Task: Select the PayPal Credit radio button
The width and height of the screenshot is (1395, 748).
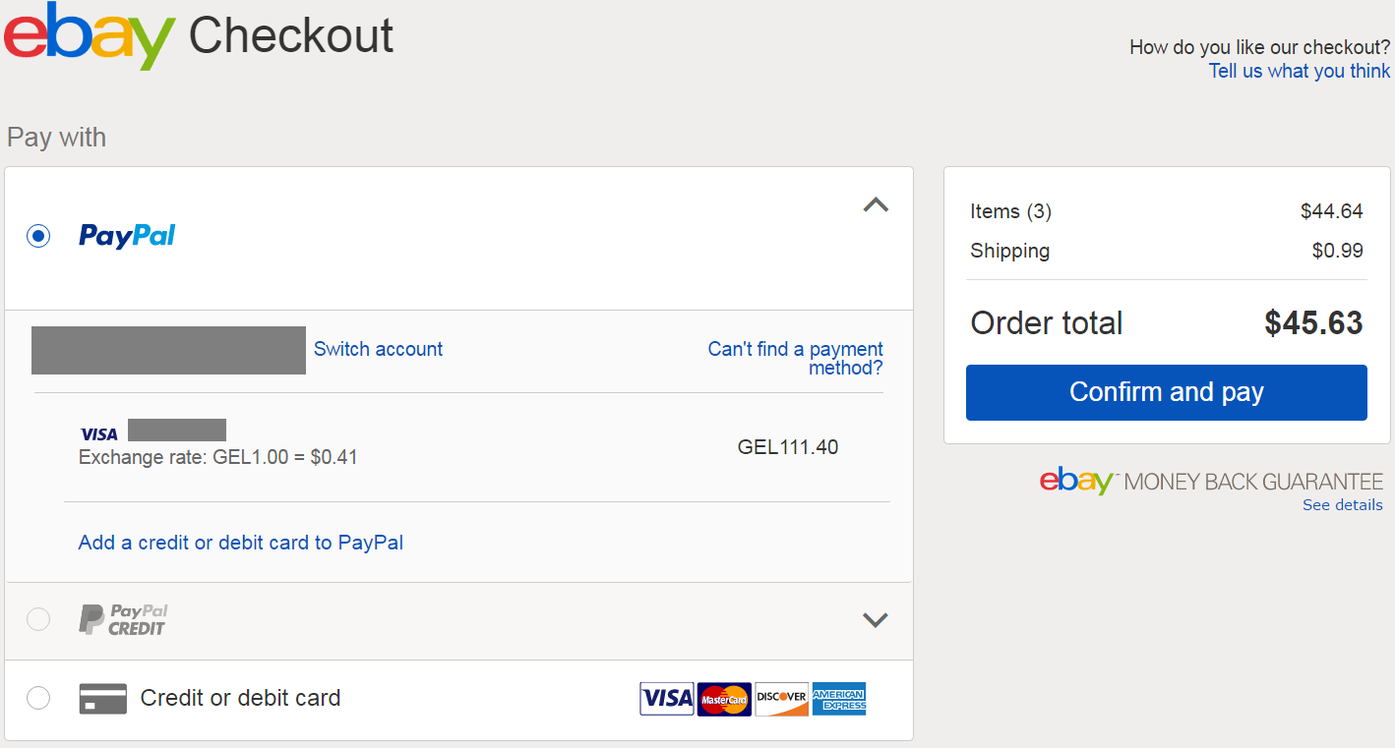Action: [x=38, y=619]
